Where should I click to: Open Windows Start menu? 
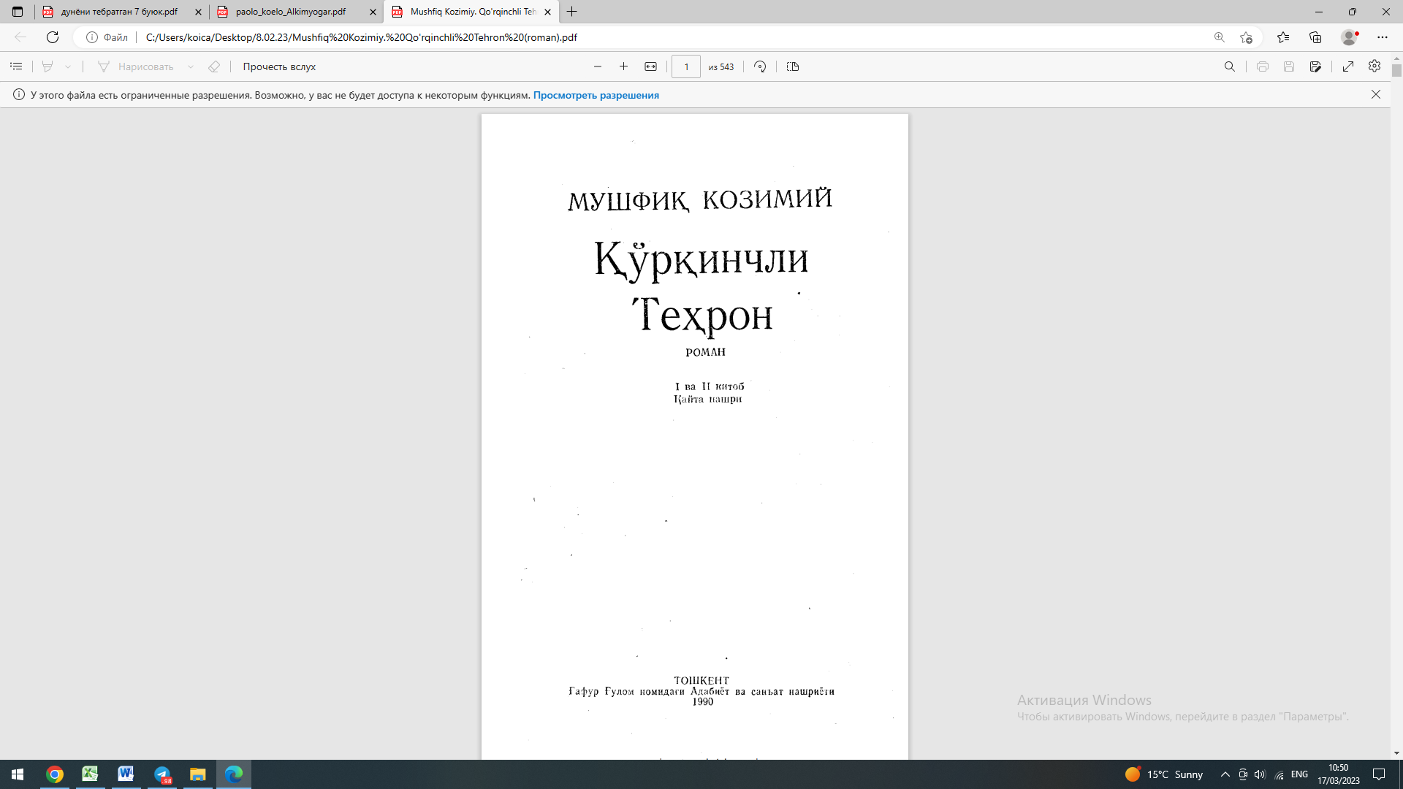click(x=18, y=774)
